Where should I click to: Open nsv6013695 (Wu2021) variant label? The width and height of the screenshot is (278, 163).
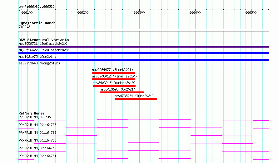(117, 89)
